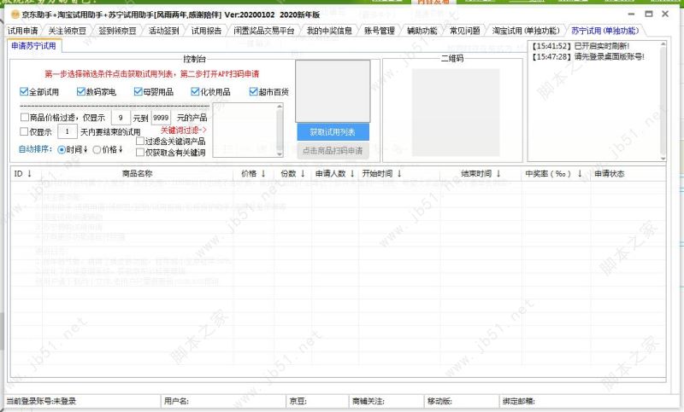Click the 获取试用列表 button
Image resolution: width=684 pixels, height=412 pixels.
[333, 132]
